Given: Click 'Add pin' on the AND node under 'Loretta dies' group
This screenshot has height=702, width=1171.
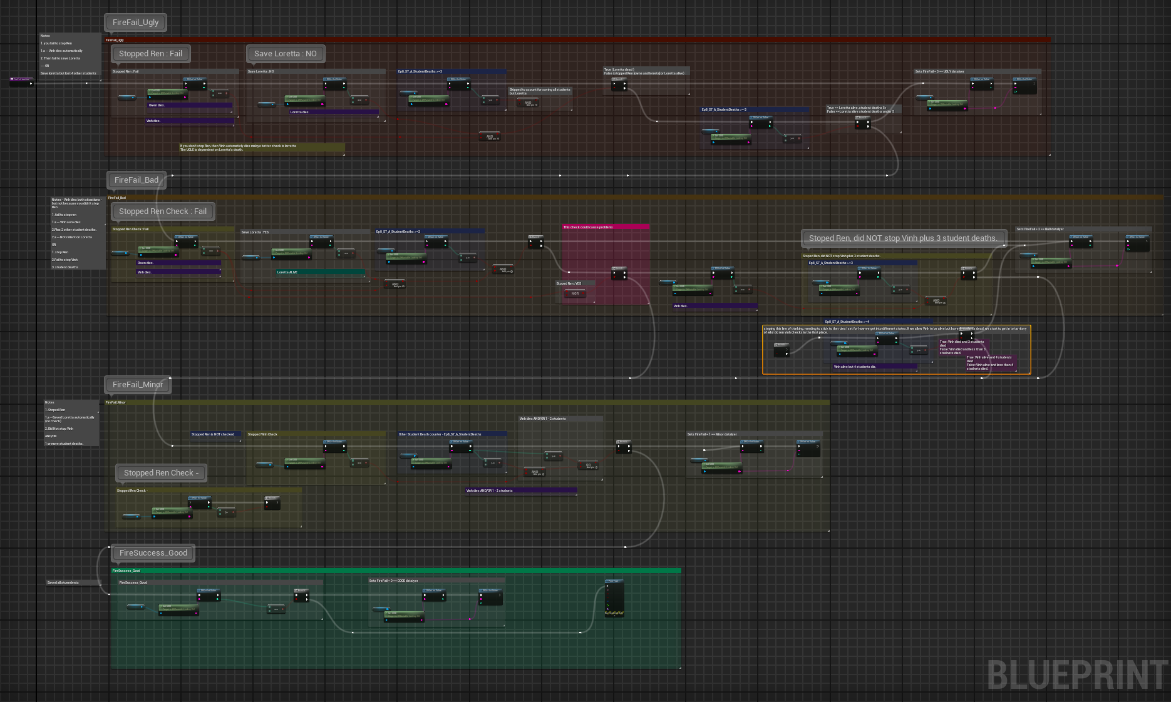Looking at the screenshot, I should 493,139.
